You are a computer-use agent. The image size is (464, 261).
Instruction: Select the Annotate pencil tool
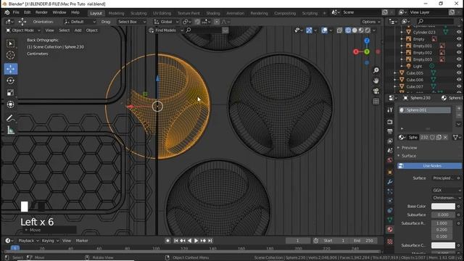pos(11,118)
